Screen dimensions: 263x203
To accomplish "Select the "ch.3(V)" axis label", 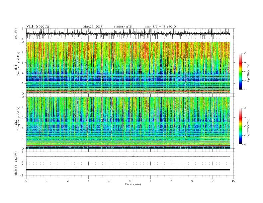I will [16, 157].
